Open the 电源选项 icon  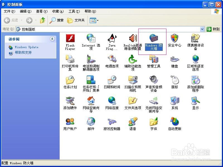point(112,59)
